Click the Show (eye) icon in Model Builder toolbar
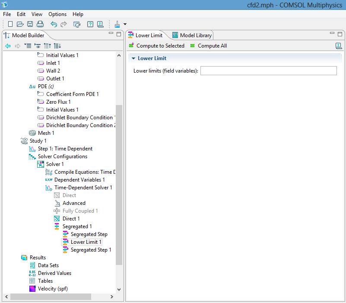This screenshot has width=346, height=303. pyautogui.click(x=38, y=46)
